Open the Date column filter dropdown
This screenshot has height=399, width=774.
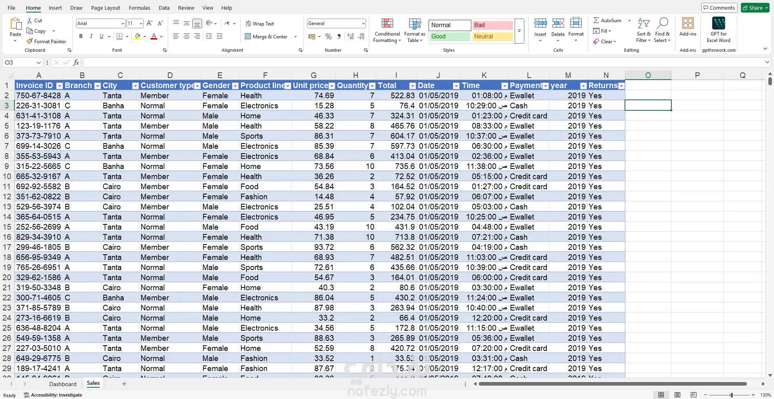456,86
